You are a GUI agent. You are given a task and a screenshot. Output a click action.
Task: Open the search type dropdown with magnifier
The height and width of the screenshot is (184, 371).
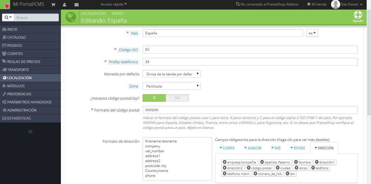[8, 17]
